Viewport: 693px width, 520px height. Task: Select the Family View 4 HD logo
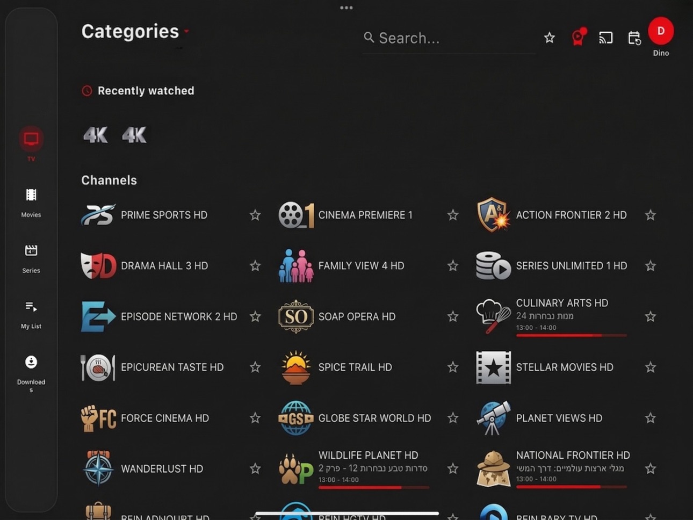coord(296,265)
